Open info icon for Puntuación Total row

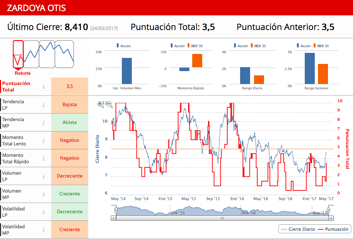pos(44,87)
